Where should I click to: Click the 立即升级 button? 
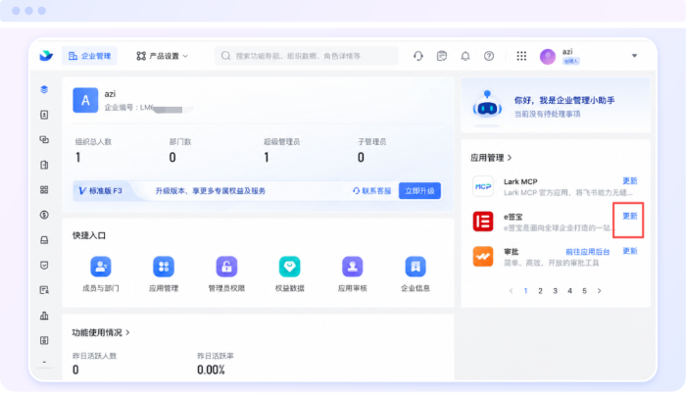419,191
